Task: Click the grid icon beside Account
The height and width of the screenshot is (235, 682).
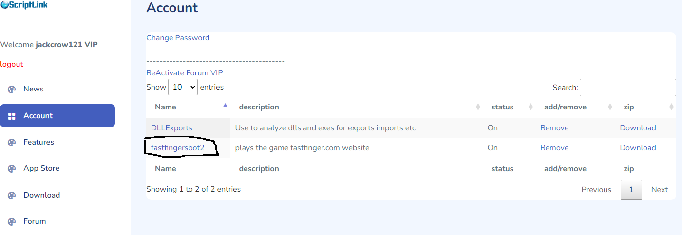Action: tap(12, 116)
